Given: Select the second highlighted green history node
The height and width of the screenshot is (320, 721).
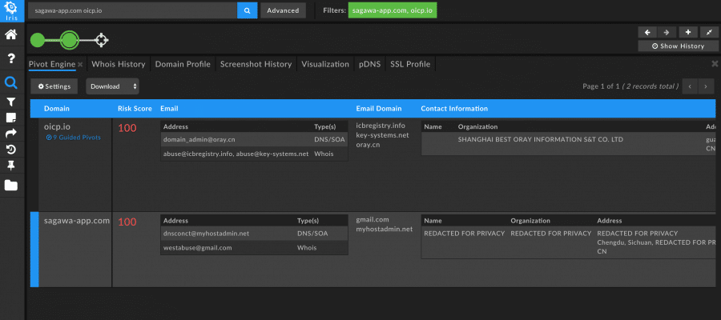Looking at the screenshot, I should (x=70, y=40).
